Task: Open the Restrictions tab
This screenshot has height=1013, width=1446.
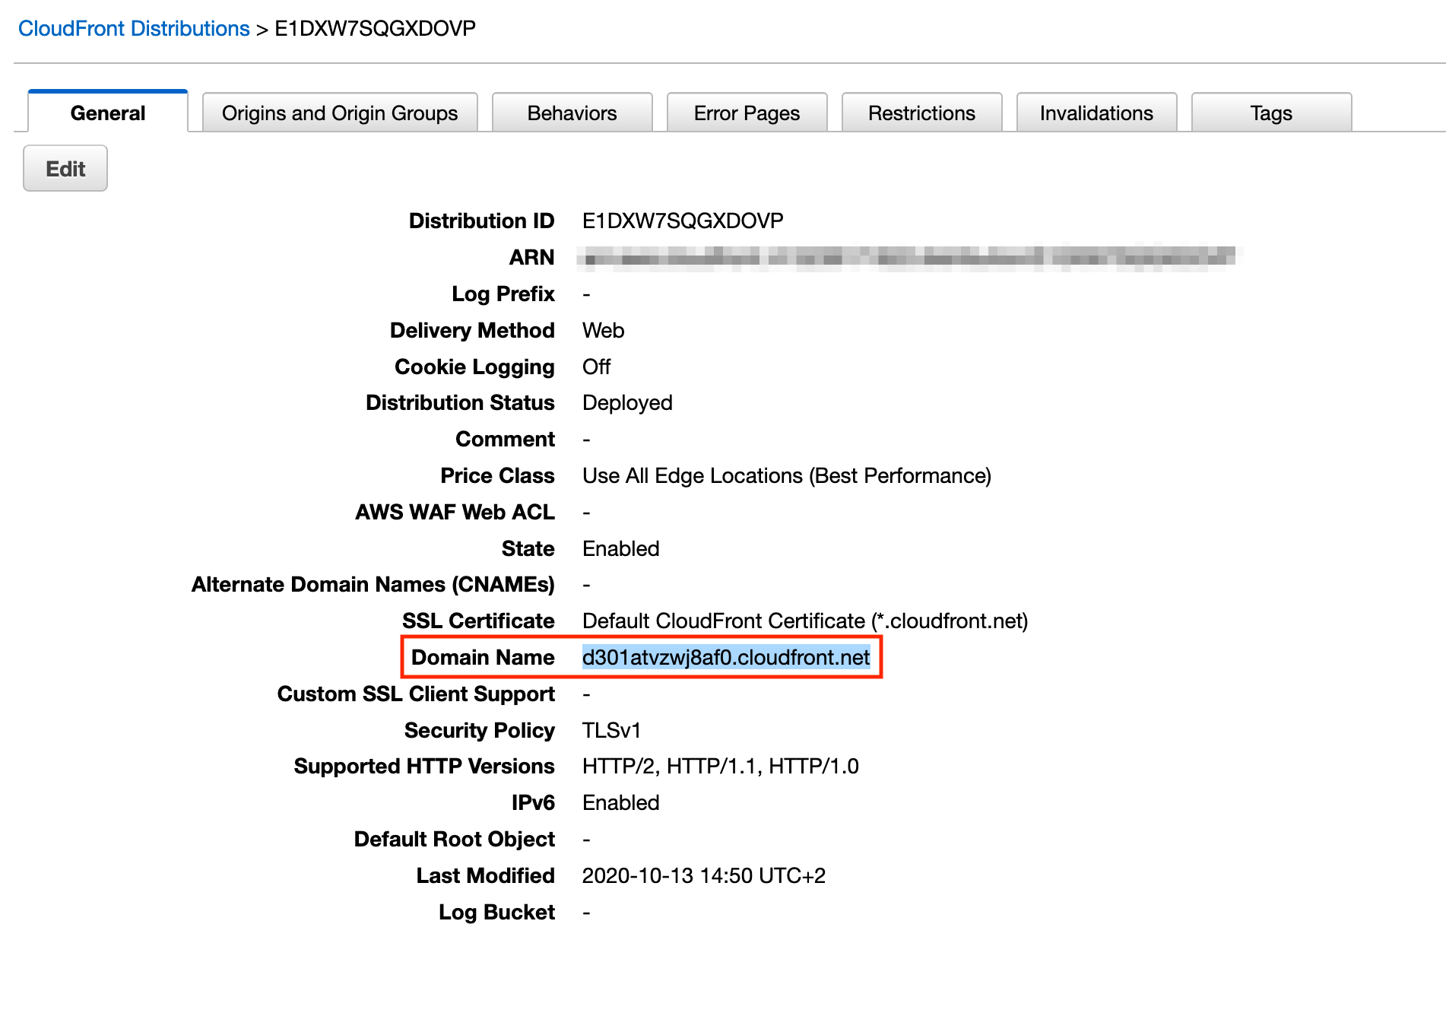Action: click(x=922, y=113)
